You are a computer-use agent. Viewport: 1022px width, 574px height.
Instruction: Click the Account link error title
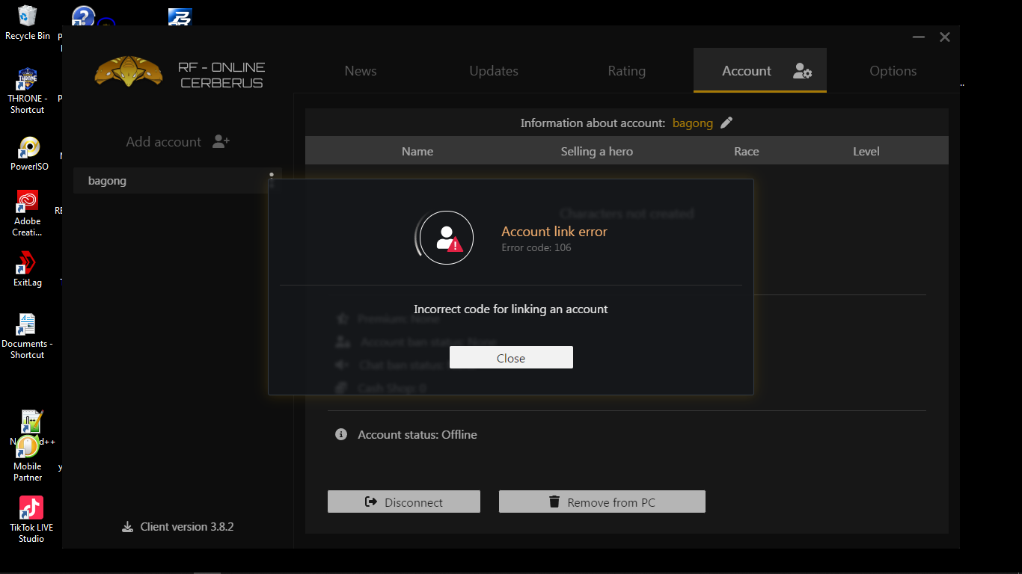(x=554, y=232)
